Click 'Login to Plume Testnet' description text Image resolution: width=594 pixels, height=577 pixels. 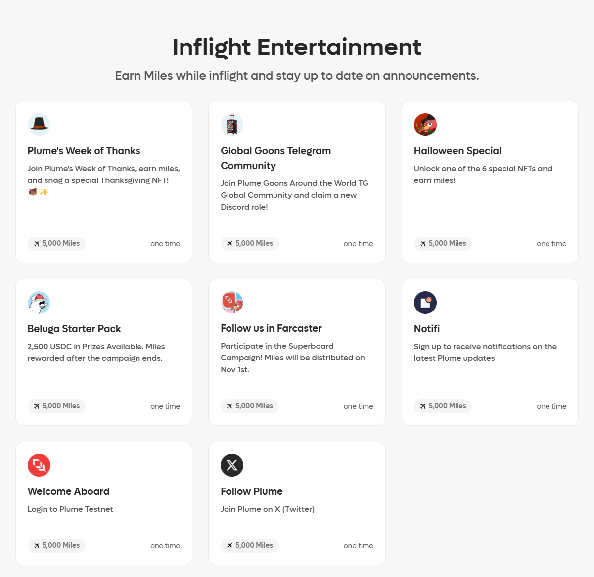[70, 509]
